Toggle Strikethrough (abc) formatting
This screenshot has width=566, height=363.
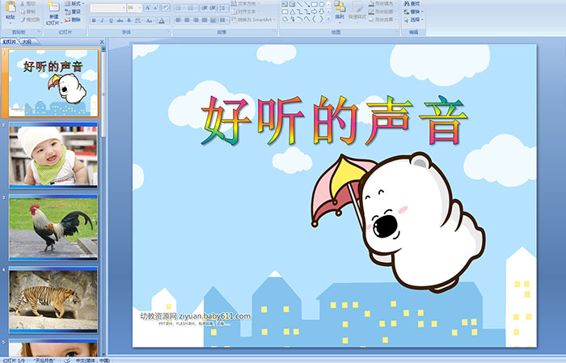pos(120,20)
